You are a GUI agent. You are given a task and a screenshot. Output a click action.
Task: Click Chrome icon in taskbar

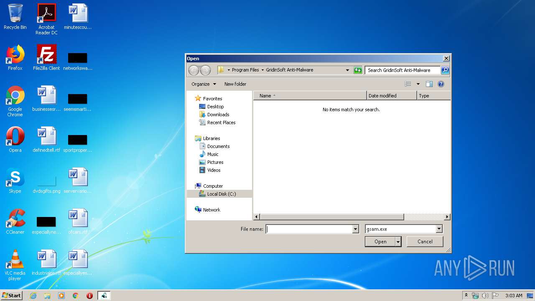click(x=76, y=296)
